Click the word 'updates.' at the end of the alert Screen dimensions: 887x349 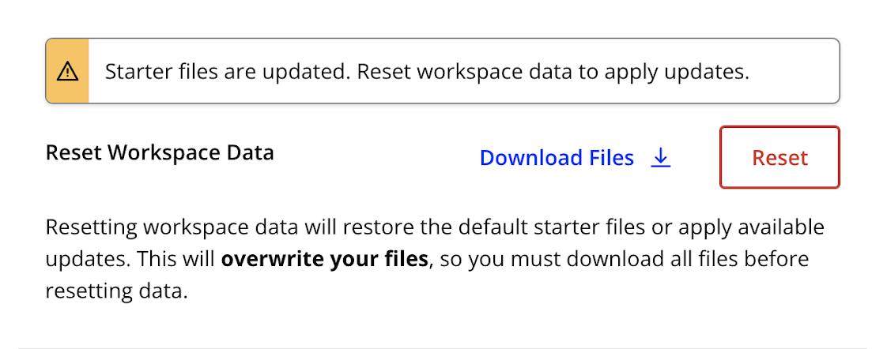point(709,73)
